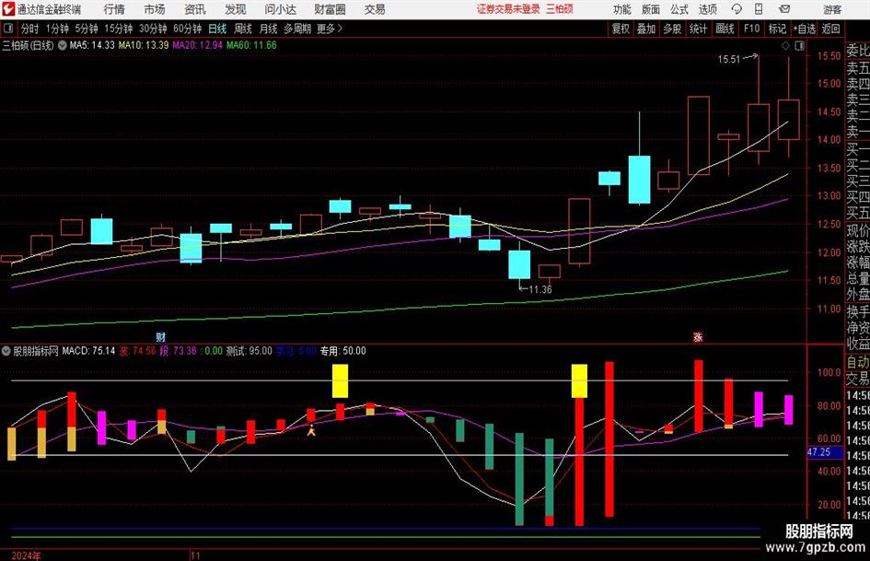This screenshot has height=561, width=870.
Task: Click the 财 marker below the candlestick chart
Action: [161, 336]
